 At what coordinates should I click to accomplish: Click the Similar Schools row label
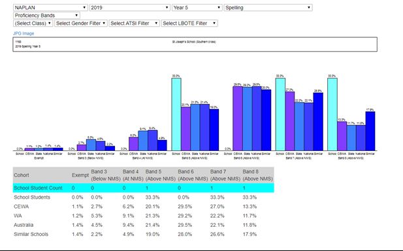point(31,234)
